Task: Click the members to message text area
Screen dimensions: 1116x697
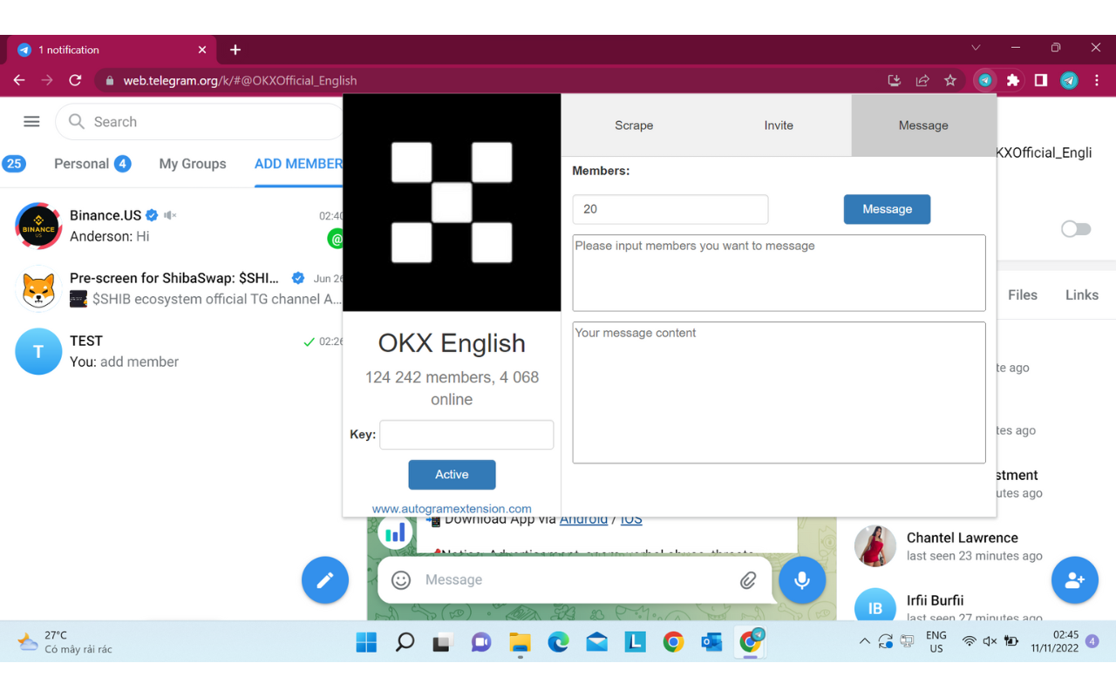Action: click(779, 273)
